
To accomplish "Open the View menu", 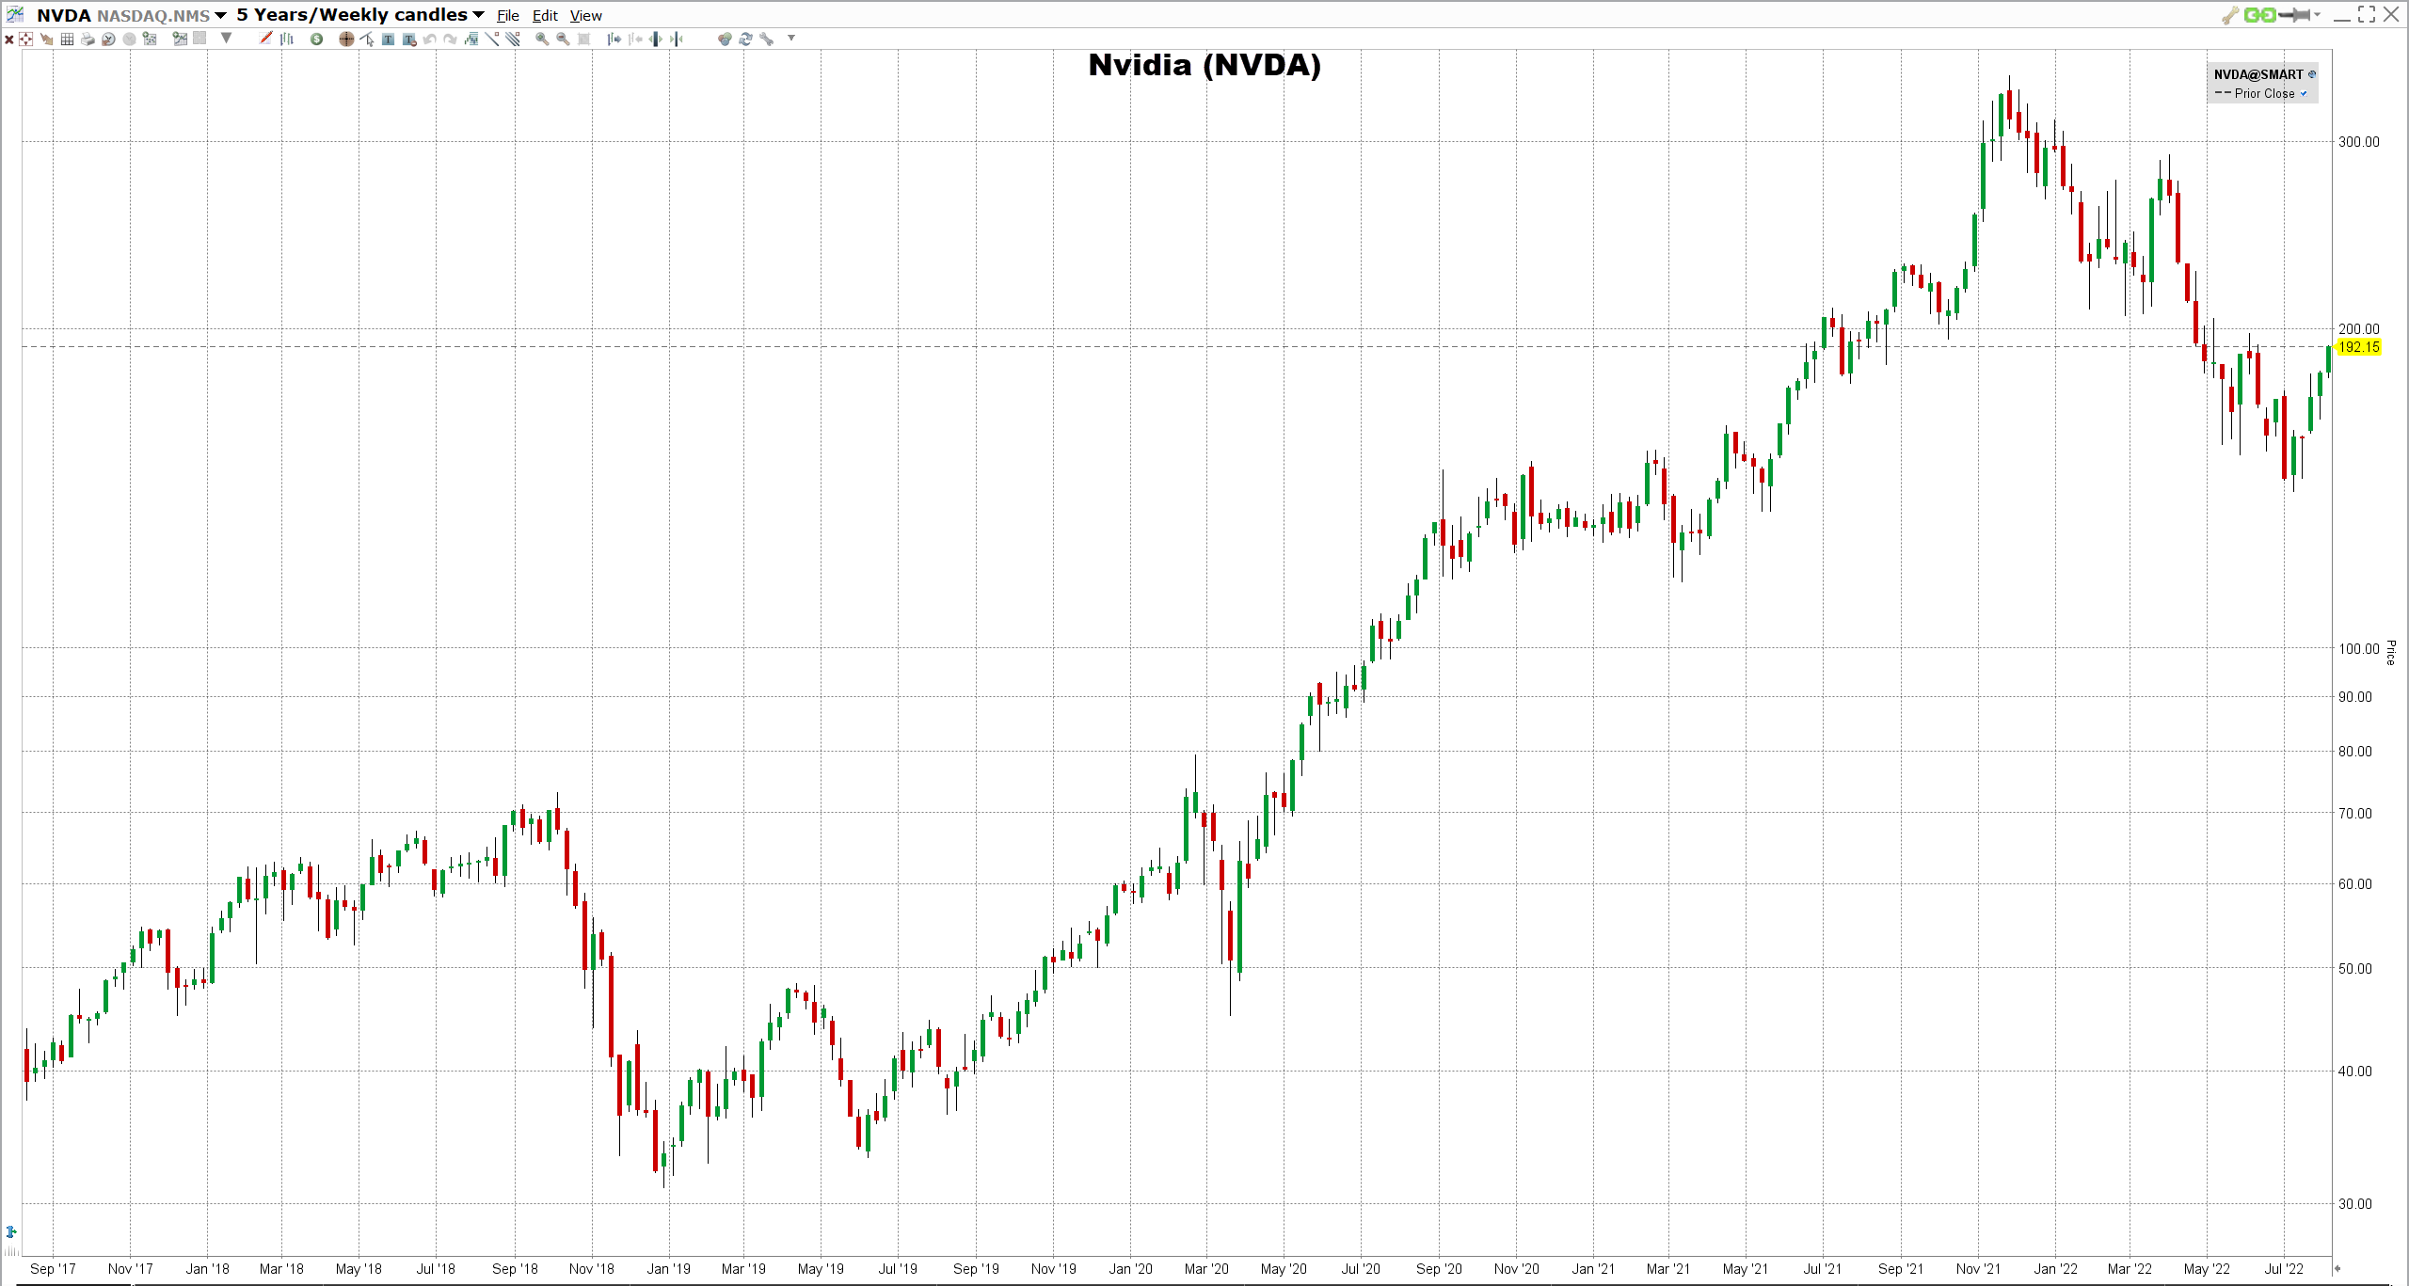I will pos(585,15).
